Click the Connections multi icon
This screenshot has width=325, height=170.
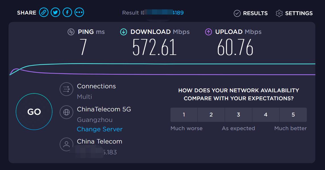66,89
